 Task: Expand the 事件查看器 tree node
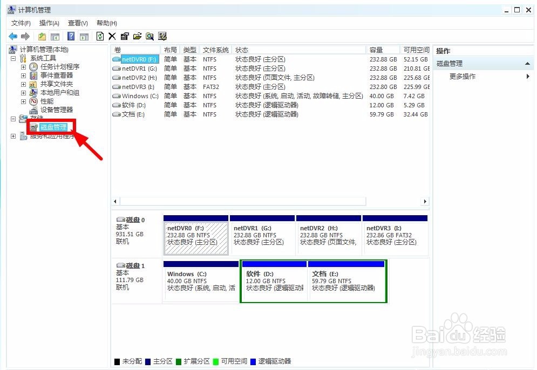coord(23,75)
